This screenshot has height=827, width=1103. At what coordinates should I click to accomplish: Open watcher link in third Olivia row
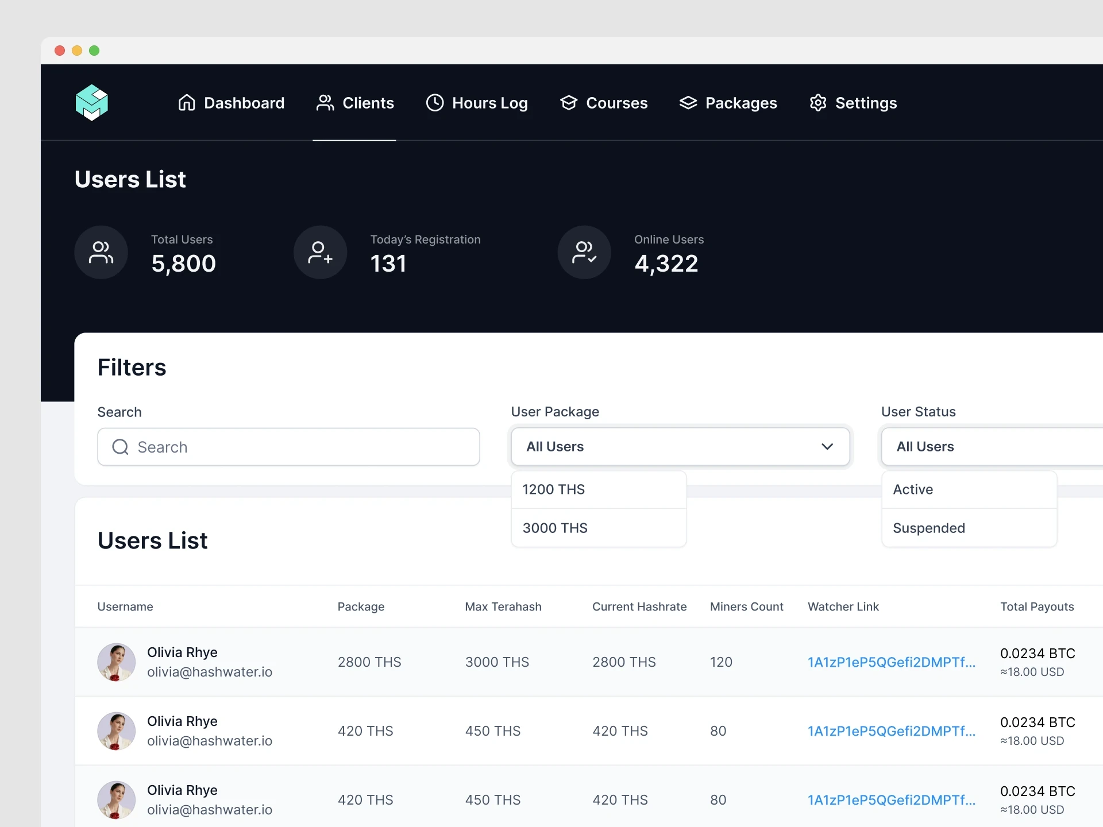(x=892, y=800)
